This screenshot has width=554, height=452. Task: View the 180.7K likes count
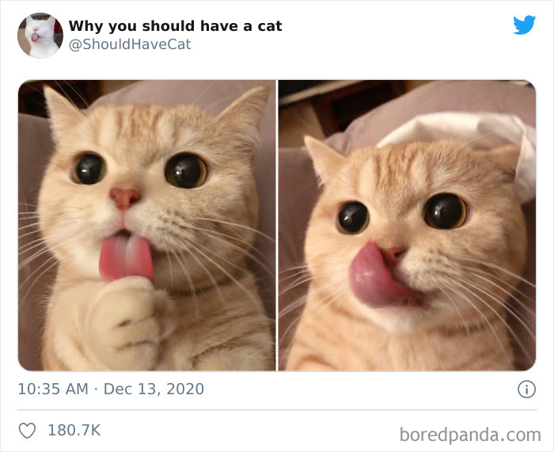[74, 431]
